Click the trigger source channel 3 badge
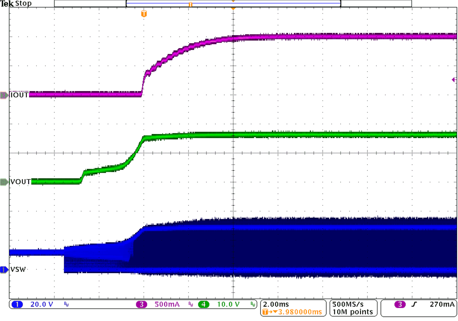The width and height of the screenshot is (458, 321). click(x=400, y=304)
